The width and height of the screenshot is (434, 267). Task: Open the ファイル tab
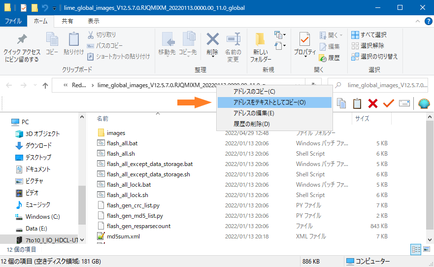click(x=13, y=21)
